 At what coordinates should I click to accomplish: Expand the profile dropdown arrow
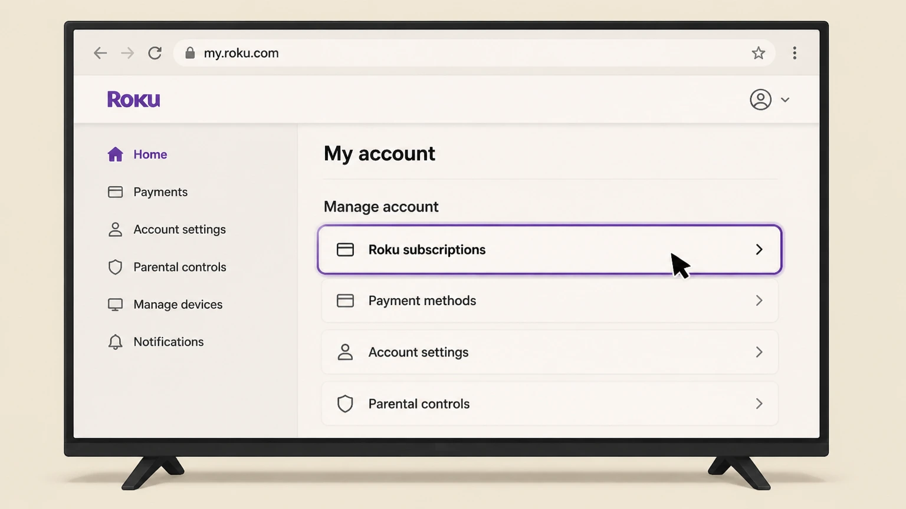click(x=785, y=100)
